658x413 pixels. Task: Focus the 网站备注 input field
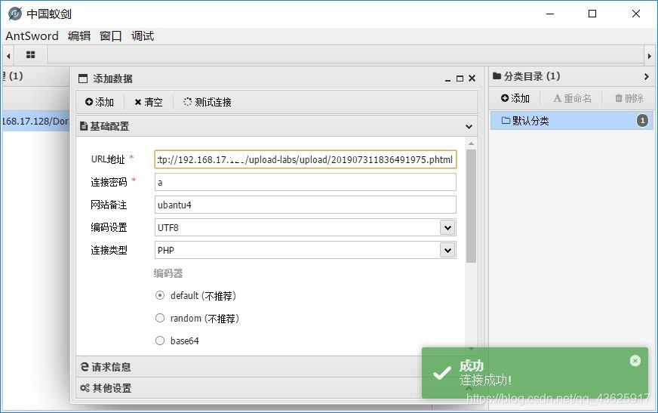click(x=306, y=205)
